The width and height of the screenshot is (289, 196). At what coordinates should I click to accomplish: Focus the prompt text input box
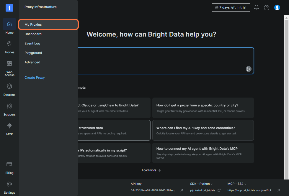(166, 61)
